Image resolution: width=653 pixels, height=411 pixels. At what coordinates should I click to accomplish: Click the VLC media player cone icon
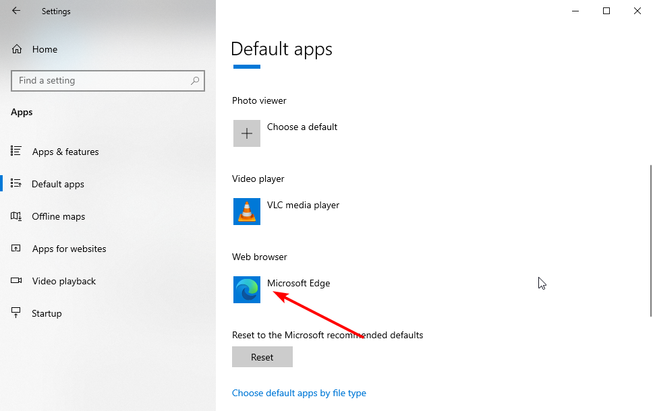coord(246,212)
